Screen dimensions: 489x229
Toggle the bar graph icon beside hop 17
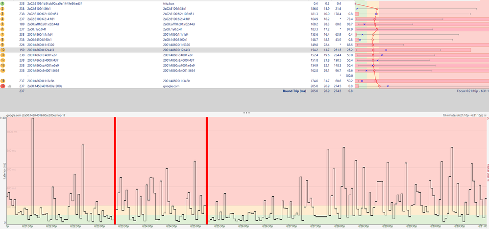point(9,86)
